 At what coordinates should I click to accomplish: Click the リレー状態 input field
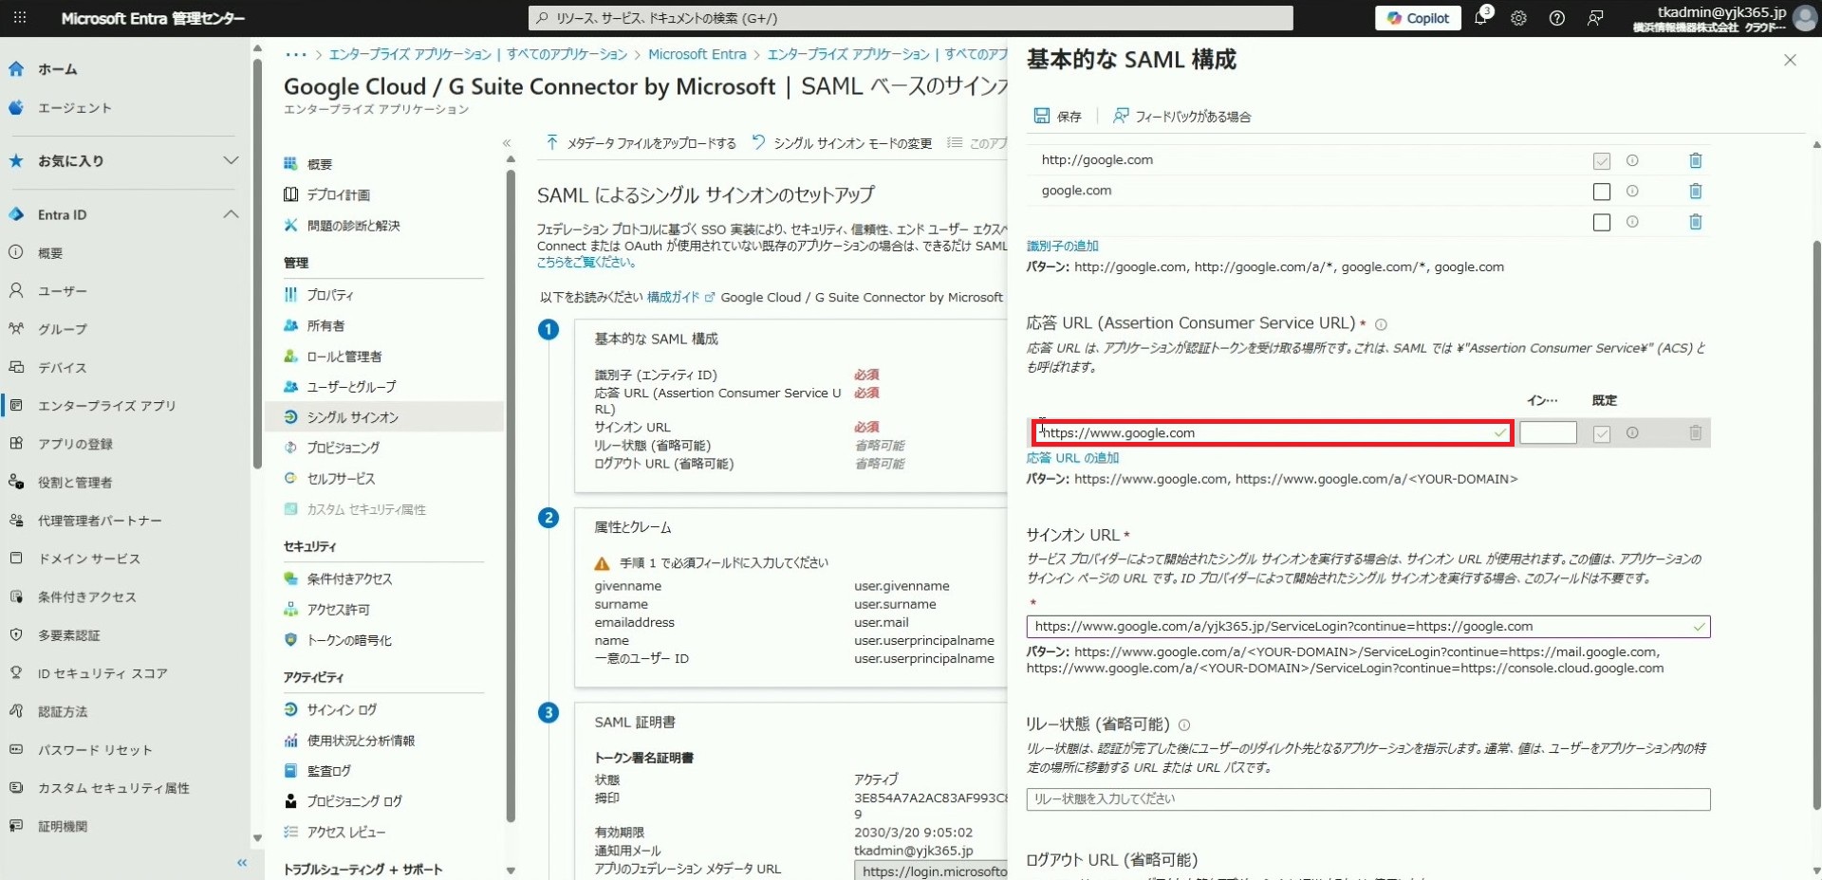click(x=1367, y=799)
